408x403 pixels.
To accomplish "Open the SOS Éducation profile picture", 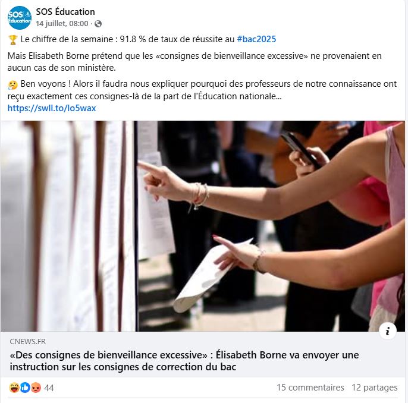I will pyautogui.click(x=20, y=18).
